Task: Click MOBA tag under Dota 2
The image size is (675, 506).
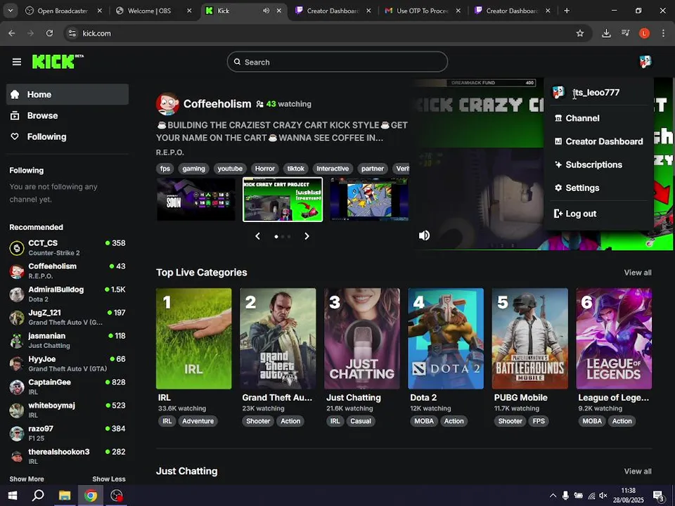Action: (423, 421)
